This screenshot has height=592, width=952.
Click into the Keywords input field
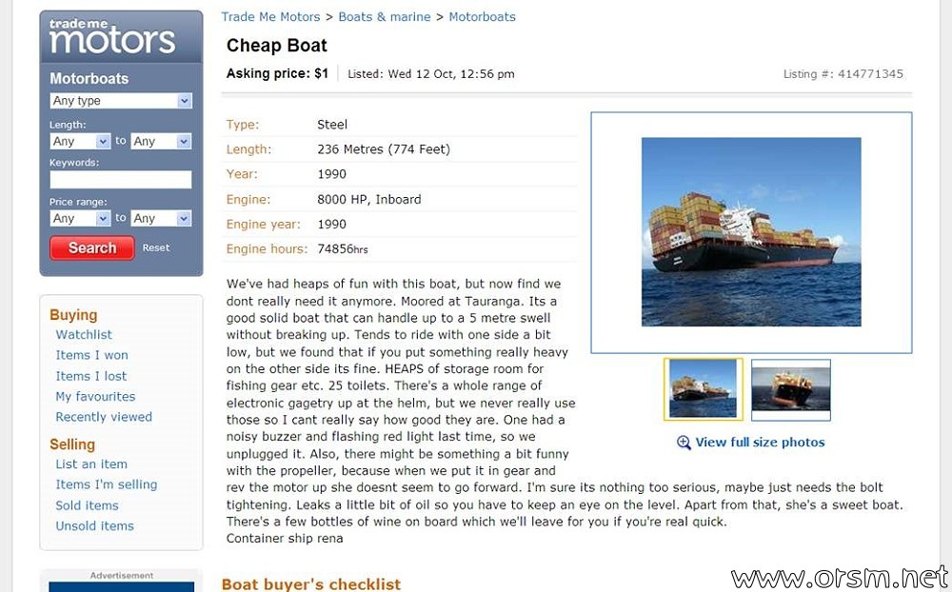point(121,180)
